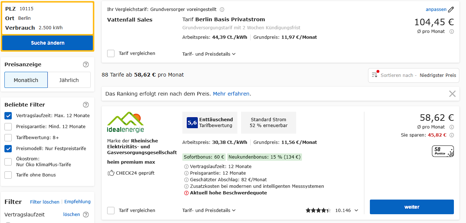The height and width of the screenshot is (223, 466).
Task: Uncheck Vertragslaufzeit: Max. 12 Monate filter
Action: click(8, 116)
